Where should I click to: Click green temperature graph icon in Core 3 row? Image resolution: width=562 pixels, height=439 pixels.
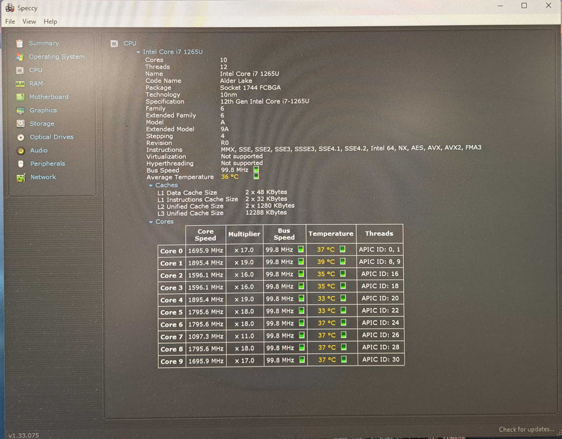click(342, 285)
